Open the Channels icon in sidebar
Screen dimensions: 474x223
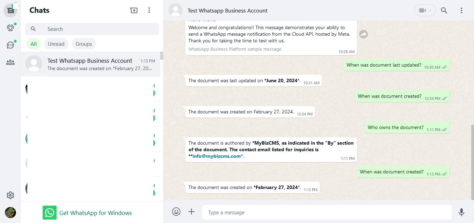click(10, 45)
